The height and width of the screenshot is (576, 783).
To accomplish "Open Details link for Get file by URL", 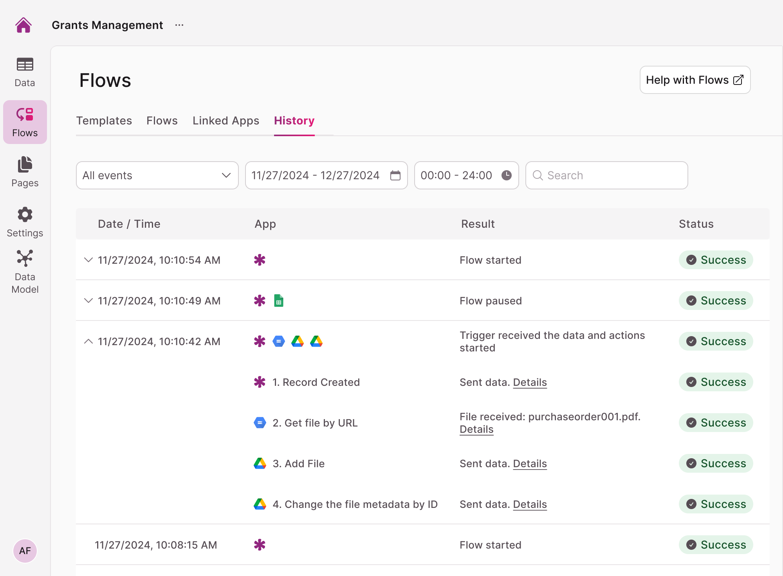I will 476,429.
